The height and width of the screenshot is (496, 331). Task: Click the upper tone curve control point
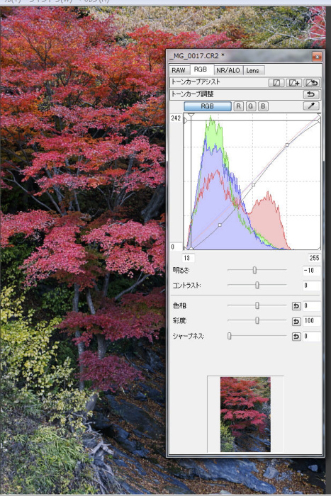click(x=287, y=145)
